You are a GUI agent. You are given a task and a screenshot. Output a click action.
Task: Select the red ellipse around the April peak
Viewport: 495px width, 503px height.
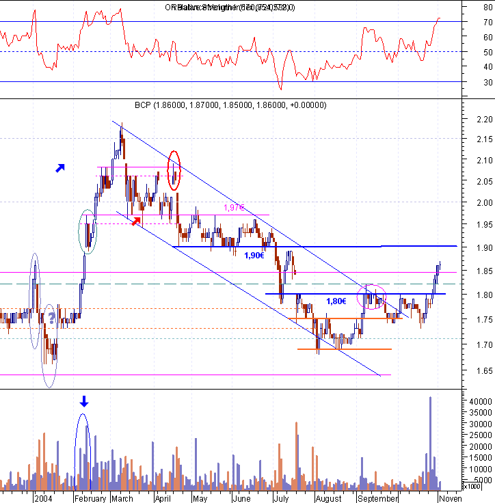tap(174, 170)
